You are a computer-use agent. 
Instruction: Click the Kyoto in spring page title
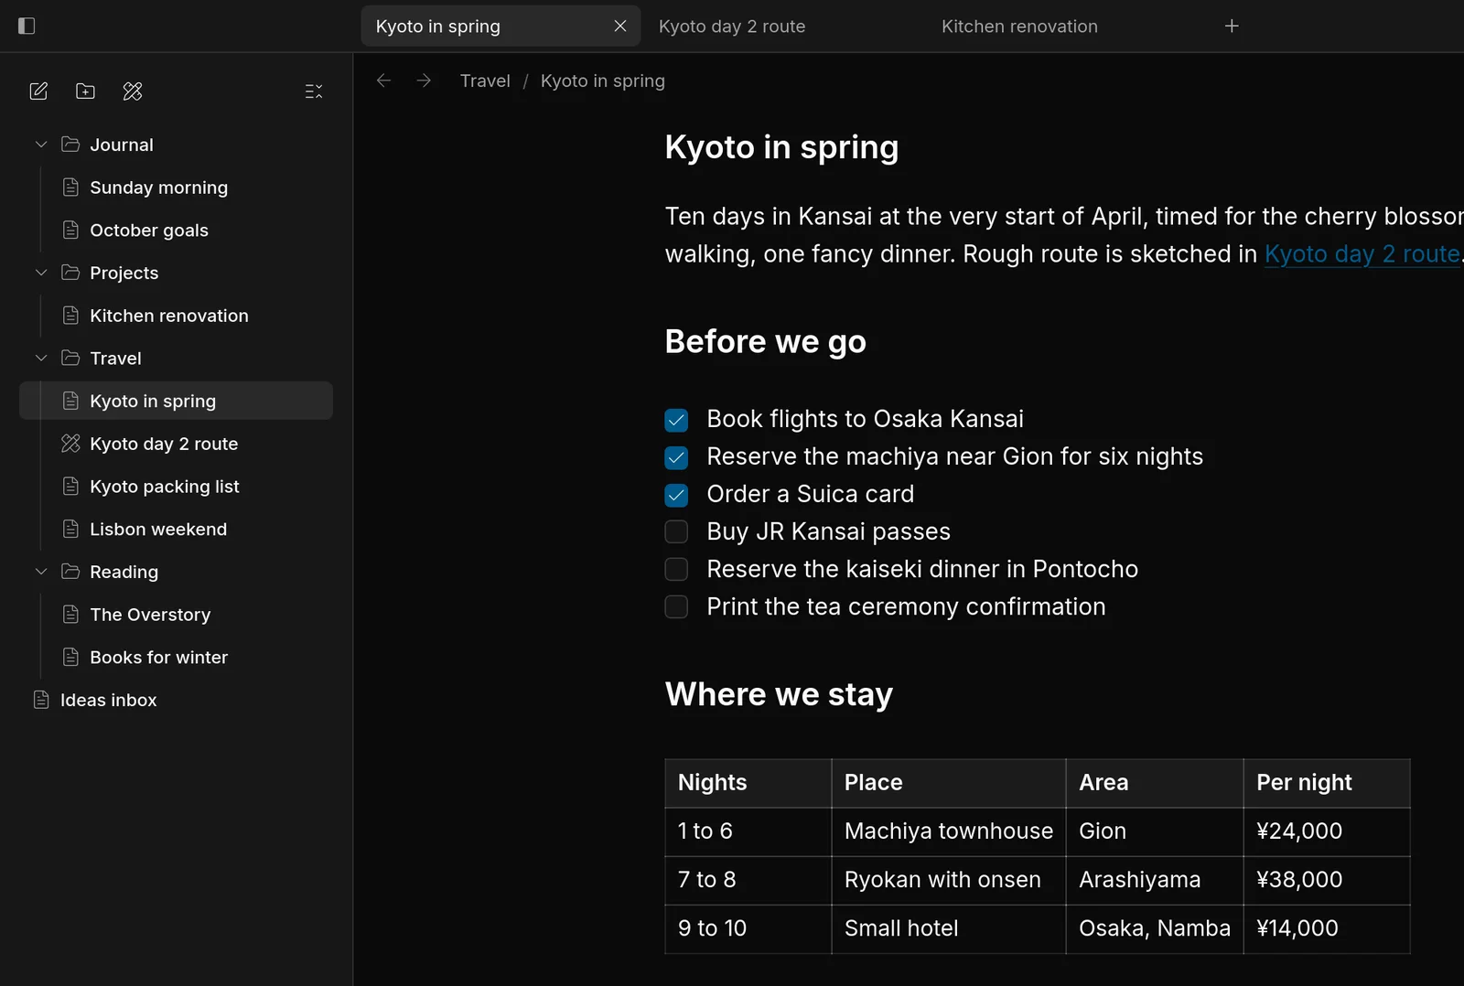781,147
